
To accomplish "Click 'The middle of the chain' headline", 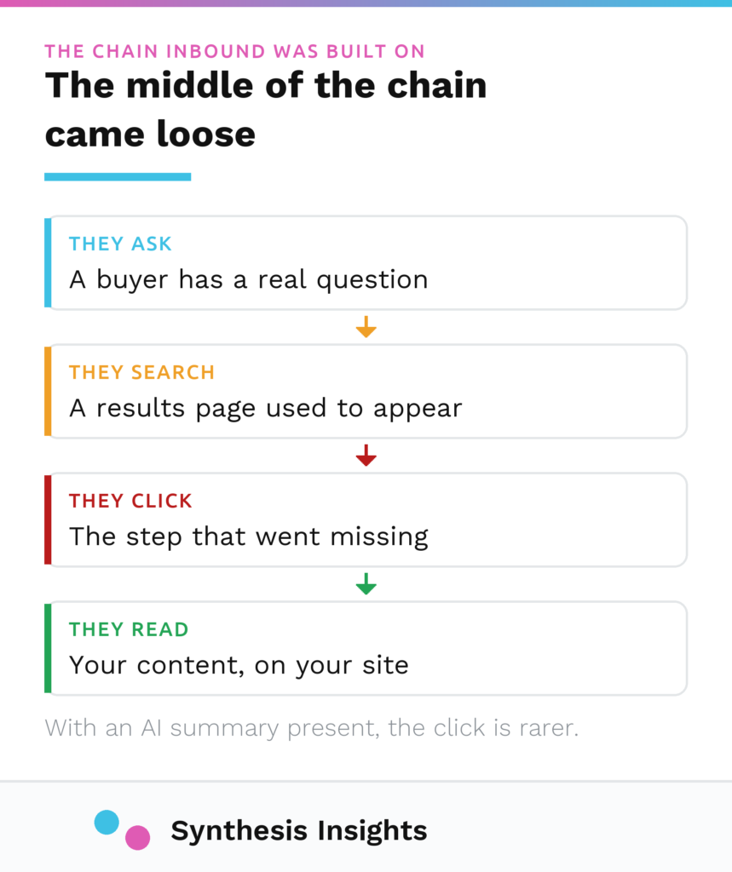I will (266, 86).
